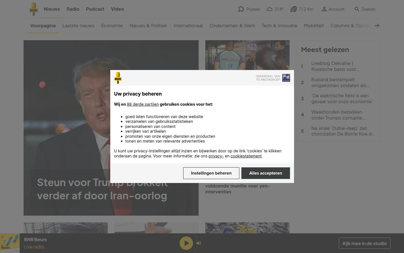
Task: Open the Voorpagina category tab
Action: point(43,26)
